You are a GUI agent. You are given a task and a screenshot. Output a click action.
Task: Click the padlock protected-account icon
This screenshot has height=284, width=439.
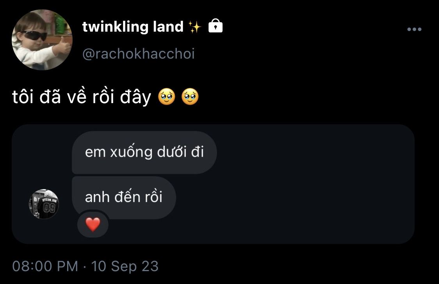(x=215, y=26)
